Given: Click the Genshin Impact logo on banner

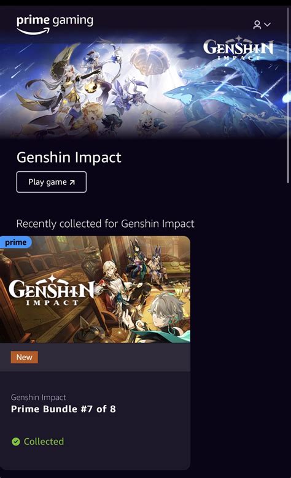Looking at the screenshot, I should 238,48.
